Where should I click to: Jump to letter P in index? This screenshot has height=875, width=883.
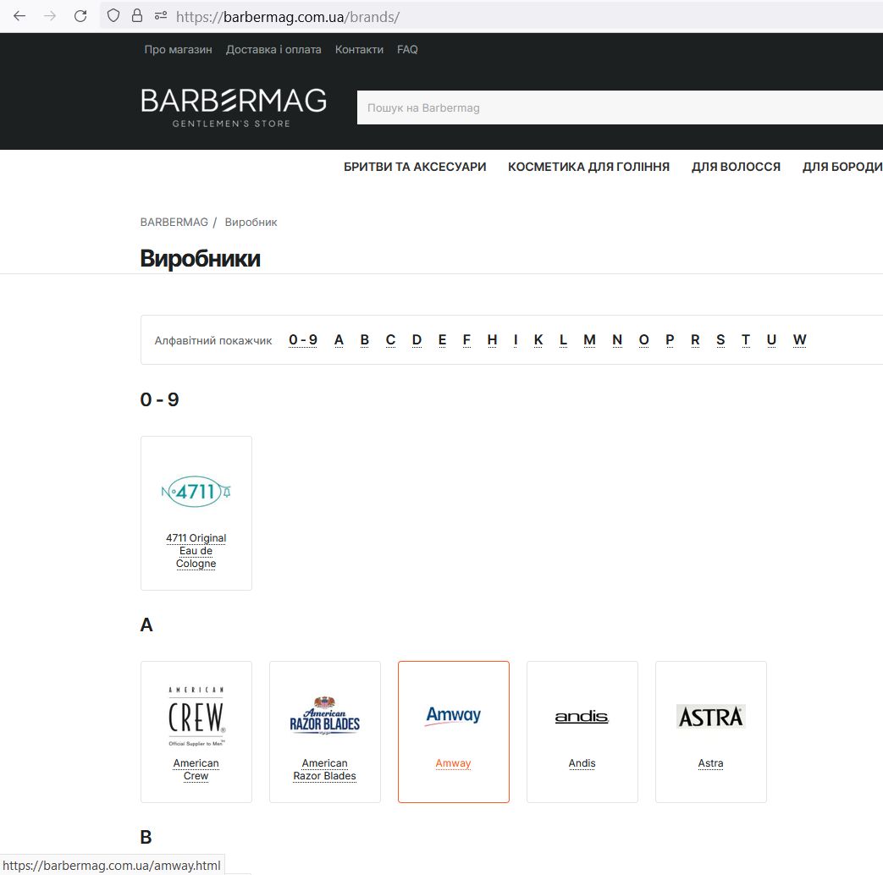click(670, 339)
